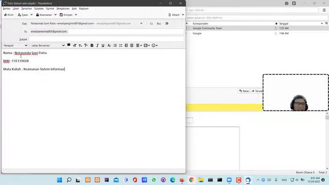329x185 pixels.
Task: Open the Tampilan menu
Action: tap(26, 9)
